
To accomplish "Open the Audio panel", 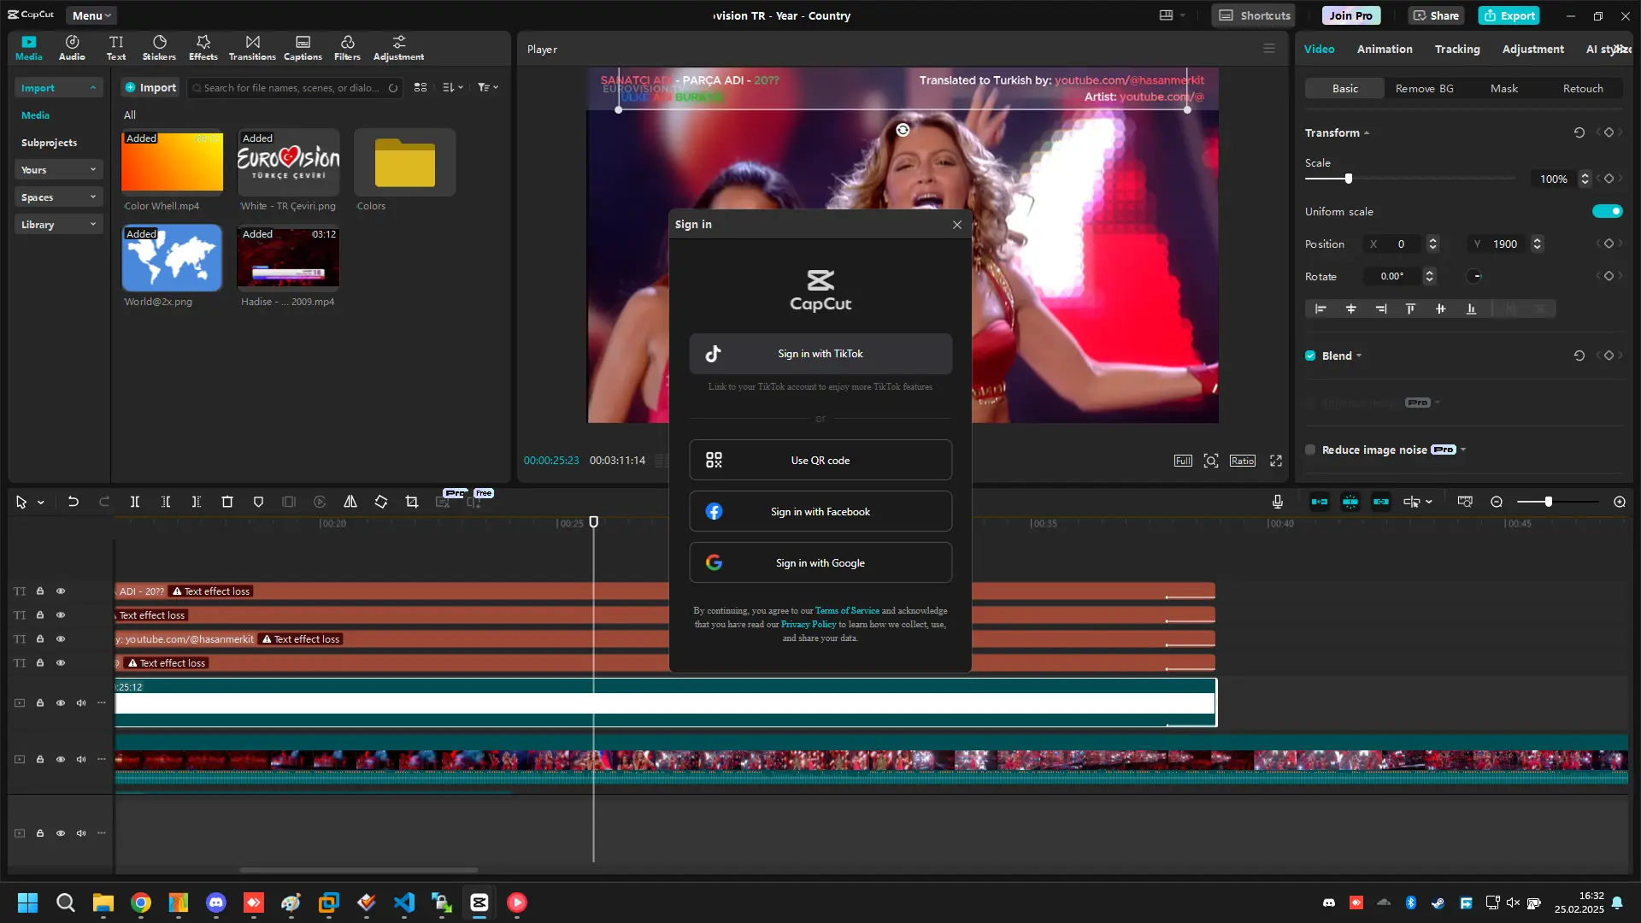I will click(x=72, y=48).
